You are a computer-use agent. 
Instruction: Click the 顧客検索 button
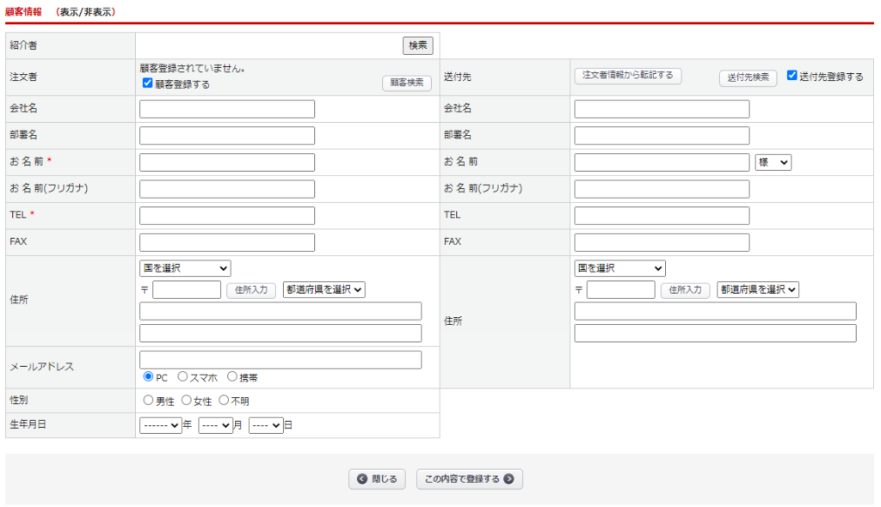[x=406, y=83]
